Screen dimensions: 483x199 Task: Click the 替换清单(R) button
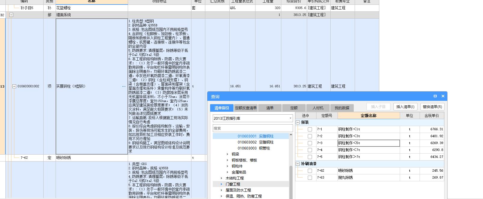click(432, 107)
